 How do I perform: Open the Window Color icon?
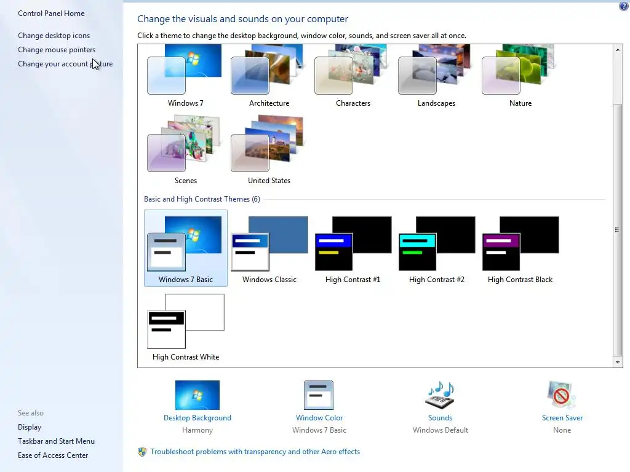click(x=319, y=395)
